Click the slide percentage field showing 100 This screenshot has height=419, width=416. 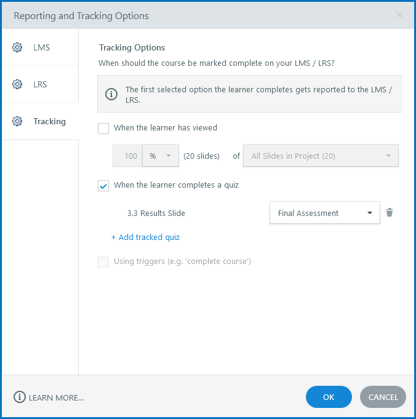[x=128, y=156]
